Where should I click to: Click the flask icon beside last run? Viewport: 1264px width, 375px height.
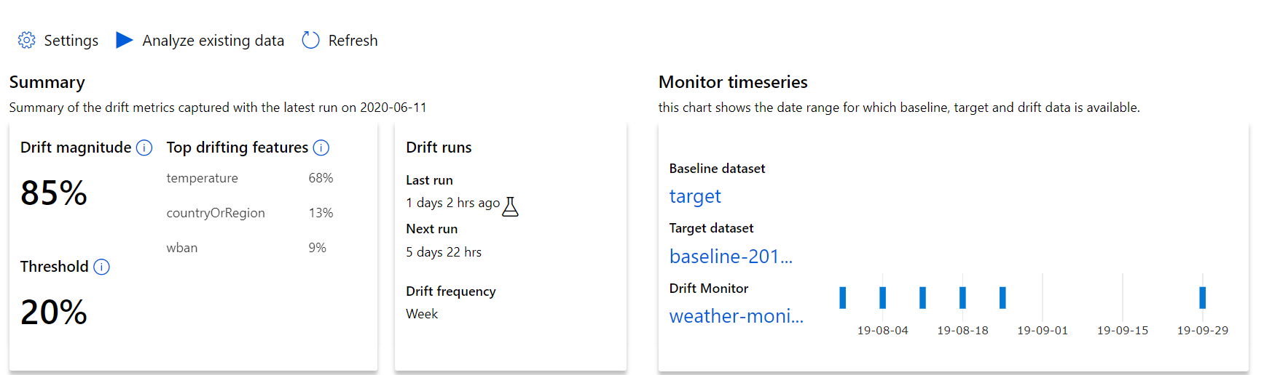[x=511, y=206]
